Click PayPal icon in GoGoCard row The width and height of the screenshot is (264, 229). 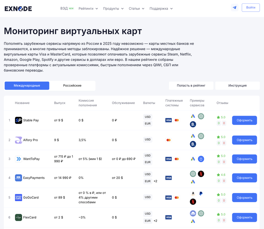point(201,193)
